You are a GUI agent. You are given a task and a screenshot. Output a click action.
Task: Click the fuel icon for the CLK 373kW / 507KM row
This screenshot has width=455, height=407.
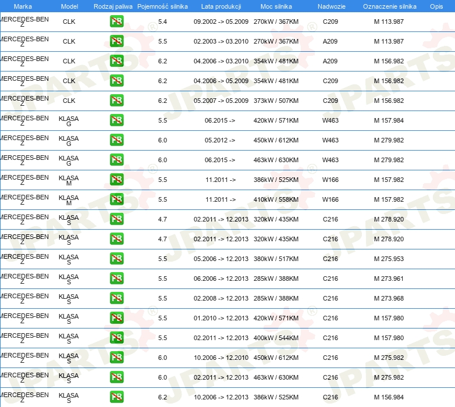click(x=116, y=101)
